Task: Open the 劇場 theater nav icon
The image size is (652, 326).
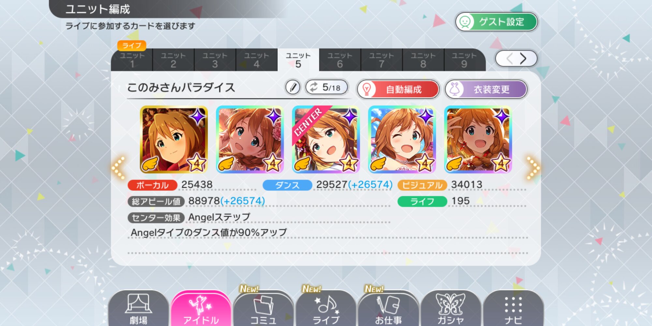Action: click(139, 308)
